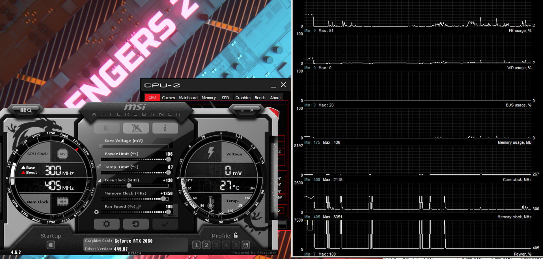543x259 pixels.
Task: Open Afterburner settings gear button
Action: [107, 224]
